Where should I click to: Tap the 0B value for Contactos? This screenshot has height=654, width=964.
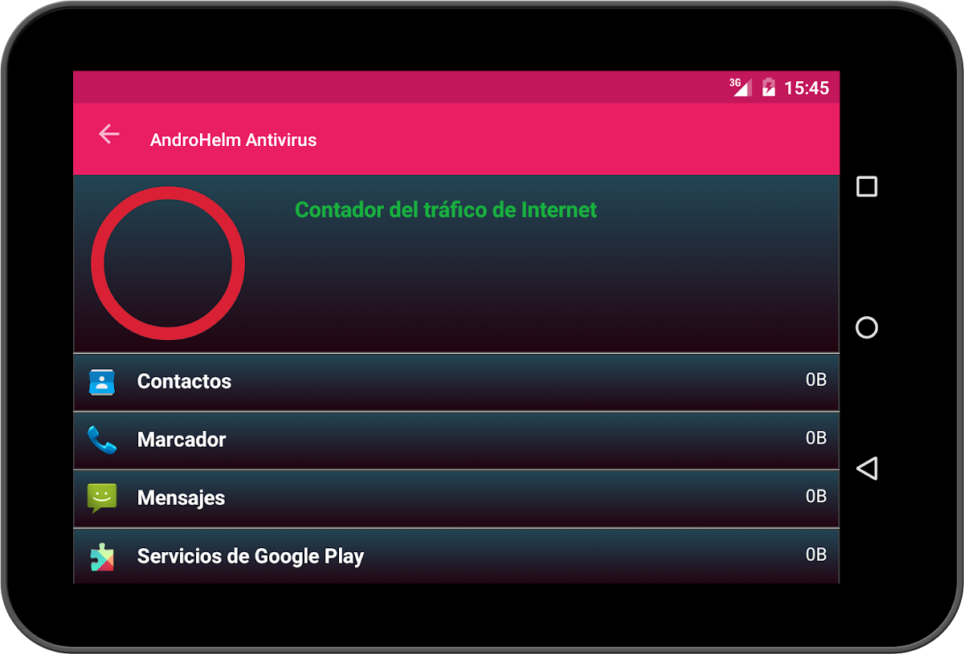pos(816,380)
